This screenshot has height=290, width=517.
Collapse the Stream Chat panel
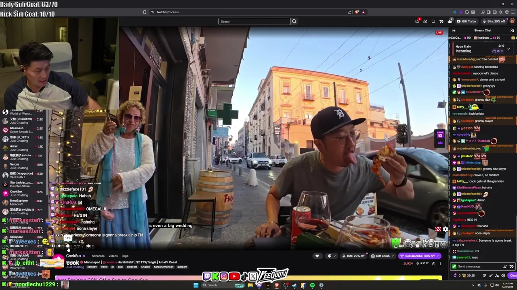pyautogui.click(x=454, y=31)
